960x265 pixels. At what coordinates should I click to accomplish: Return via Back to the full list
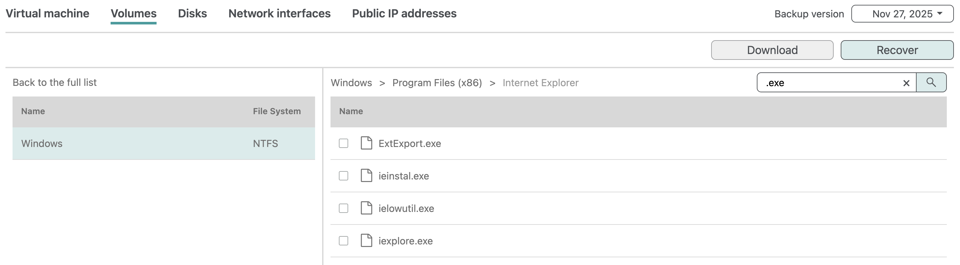pos(54,82)
